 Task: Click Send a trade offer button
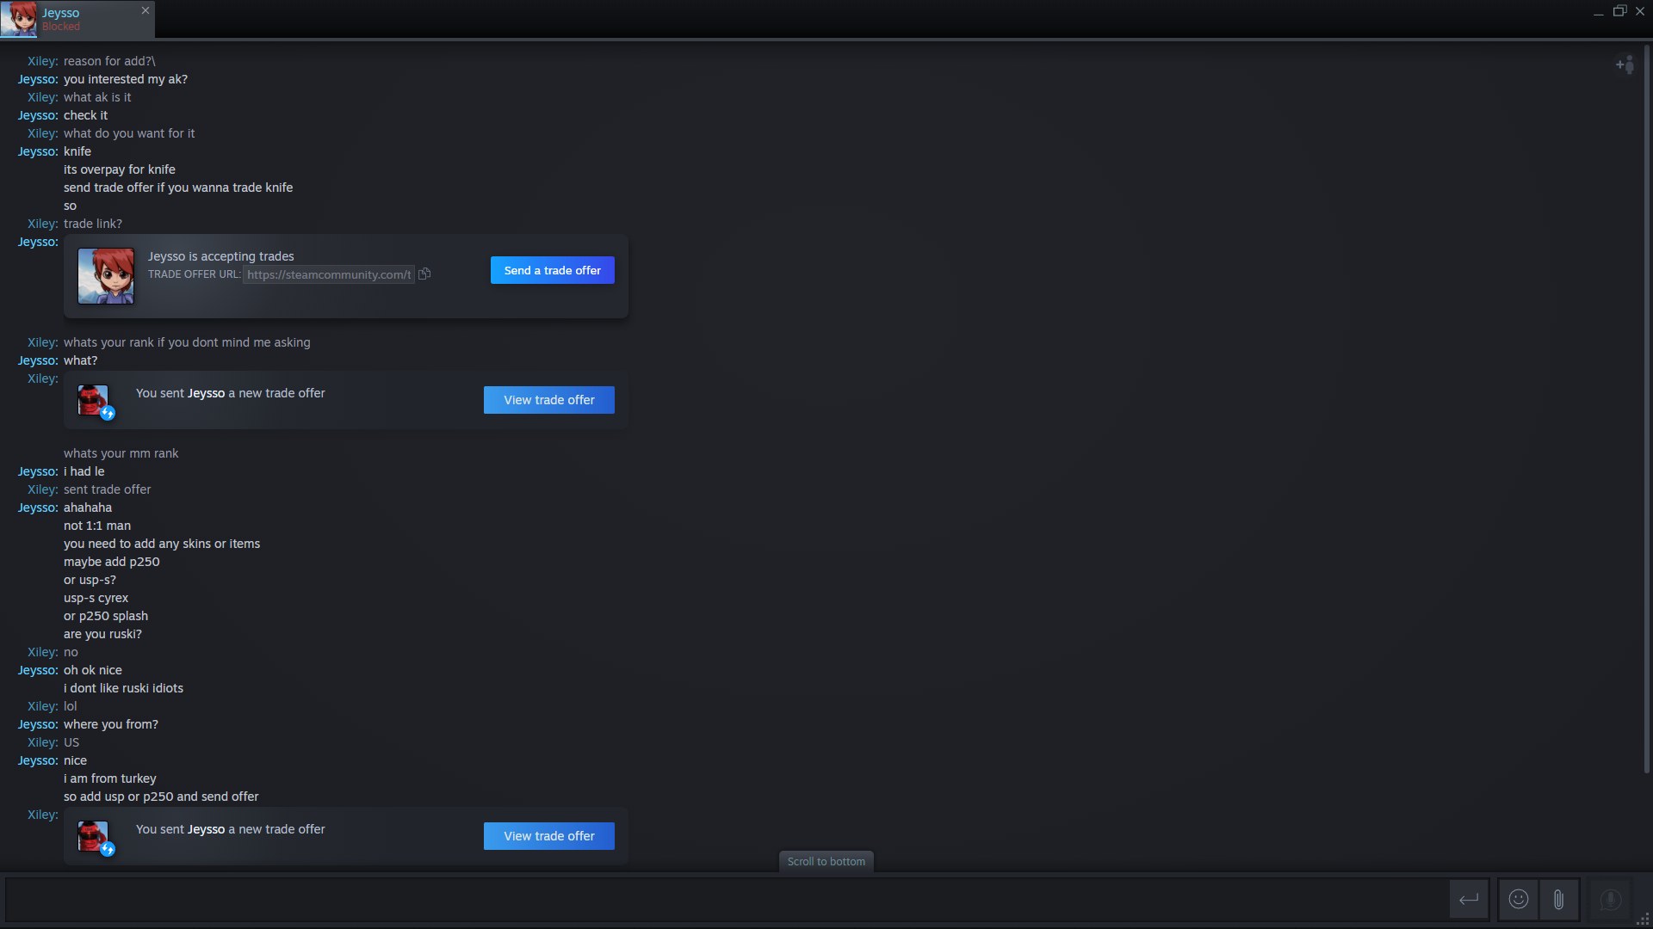[552, 270]
